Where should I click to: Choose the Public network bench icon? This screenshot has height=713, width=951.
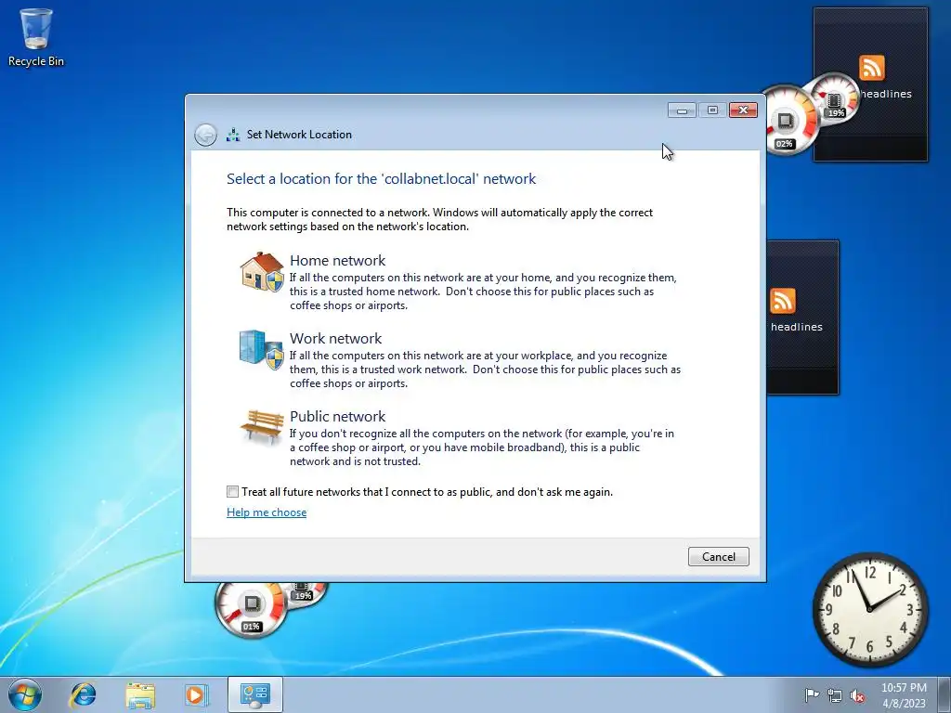tap(262, 427)
